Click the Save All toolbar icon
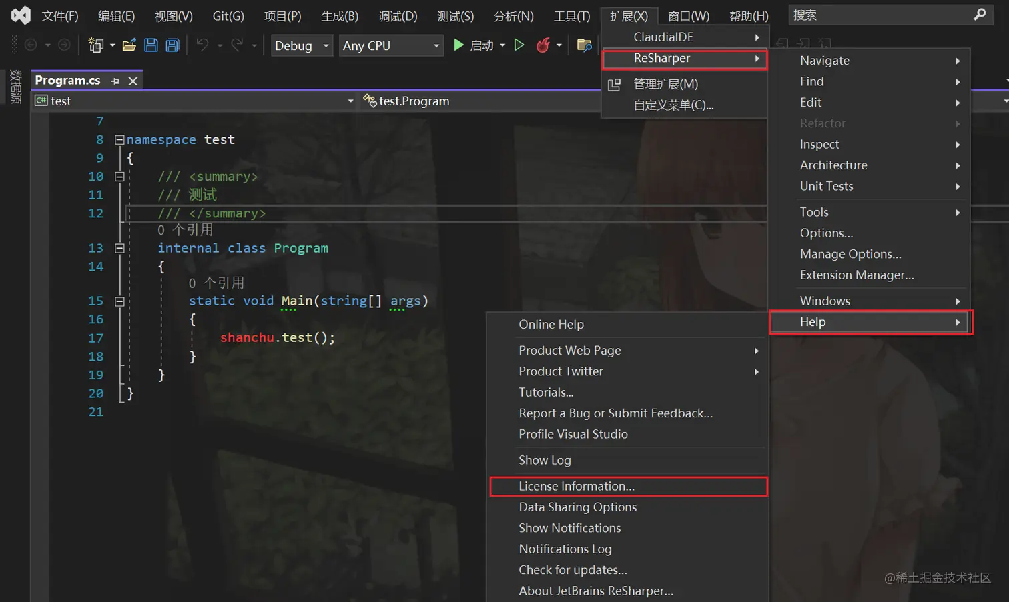The image size is (1009, 602). tap(171, 45)
